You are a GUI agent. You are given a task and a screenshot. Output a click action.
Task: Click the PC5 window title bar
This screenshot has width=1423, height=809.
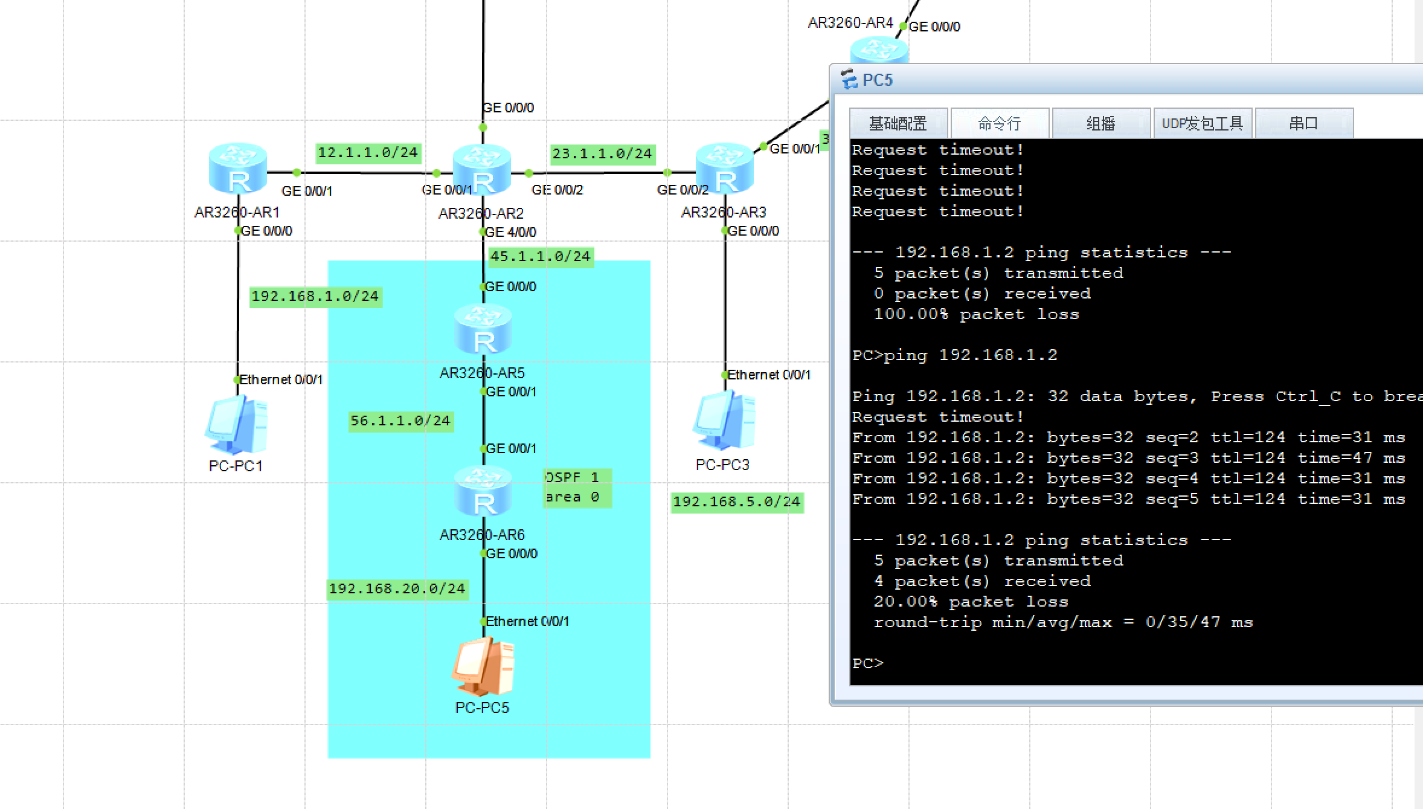point(1087,80)
